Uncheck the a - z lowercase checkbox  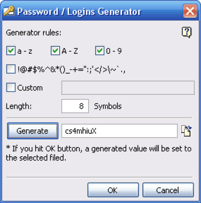[x=11, y=51]
